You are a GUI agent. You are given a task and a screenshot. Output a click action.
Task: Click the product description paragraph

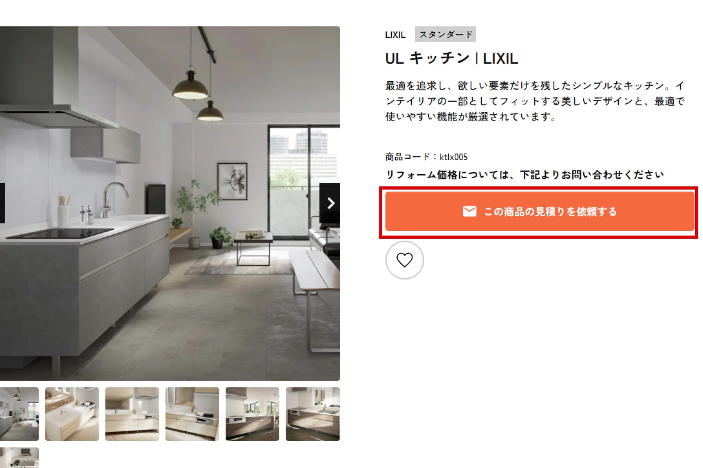[535, 101]
